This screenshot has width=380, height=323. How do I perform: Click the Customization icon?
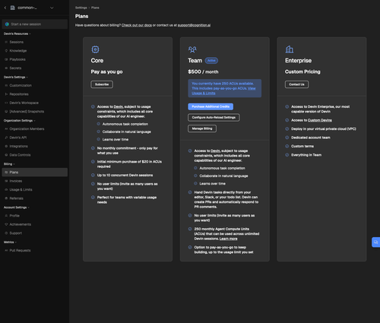6,85
